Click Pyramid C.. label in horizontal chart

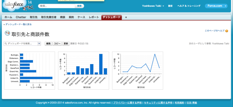14,75
